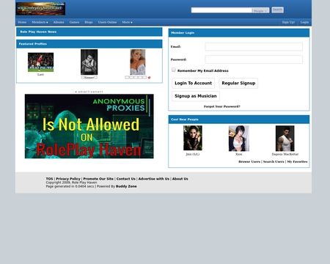This screenshot has height=264, width=330.
Task: Open Lani's featured profile picture
Action: coord(40,62)
